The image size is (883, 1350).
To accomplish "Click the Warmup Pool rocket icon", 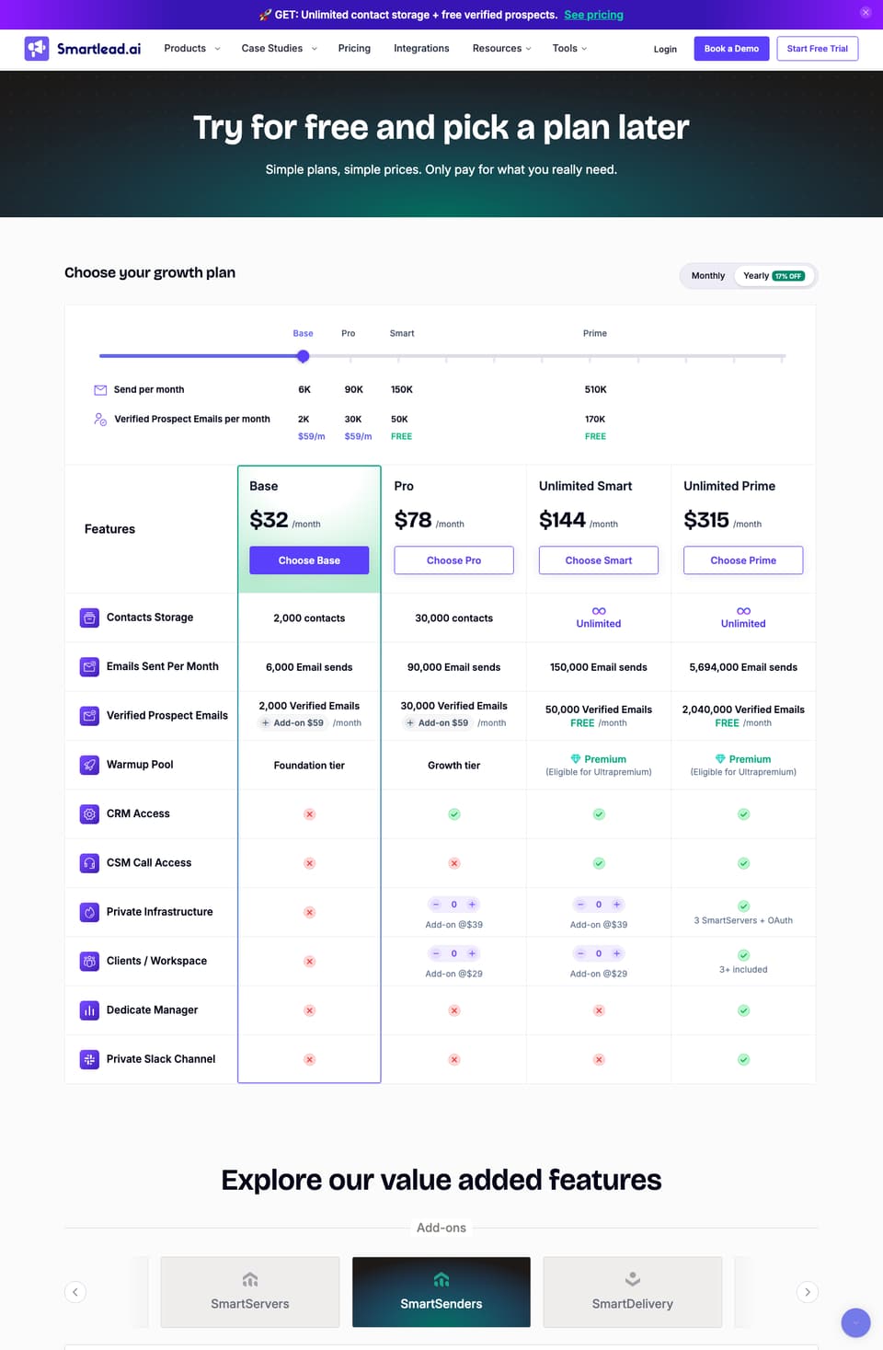I will pos(89,765).
